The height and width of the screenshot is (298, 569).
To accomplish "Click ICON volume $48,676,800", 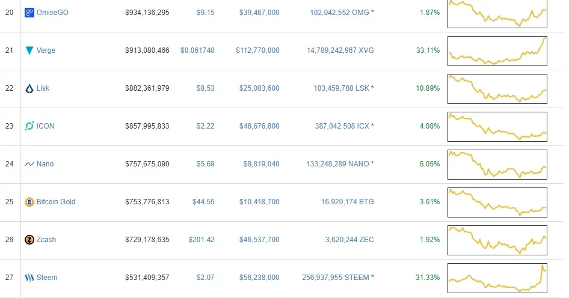I will pyautogui.click(x=259, y=126).
